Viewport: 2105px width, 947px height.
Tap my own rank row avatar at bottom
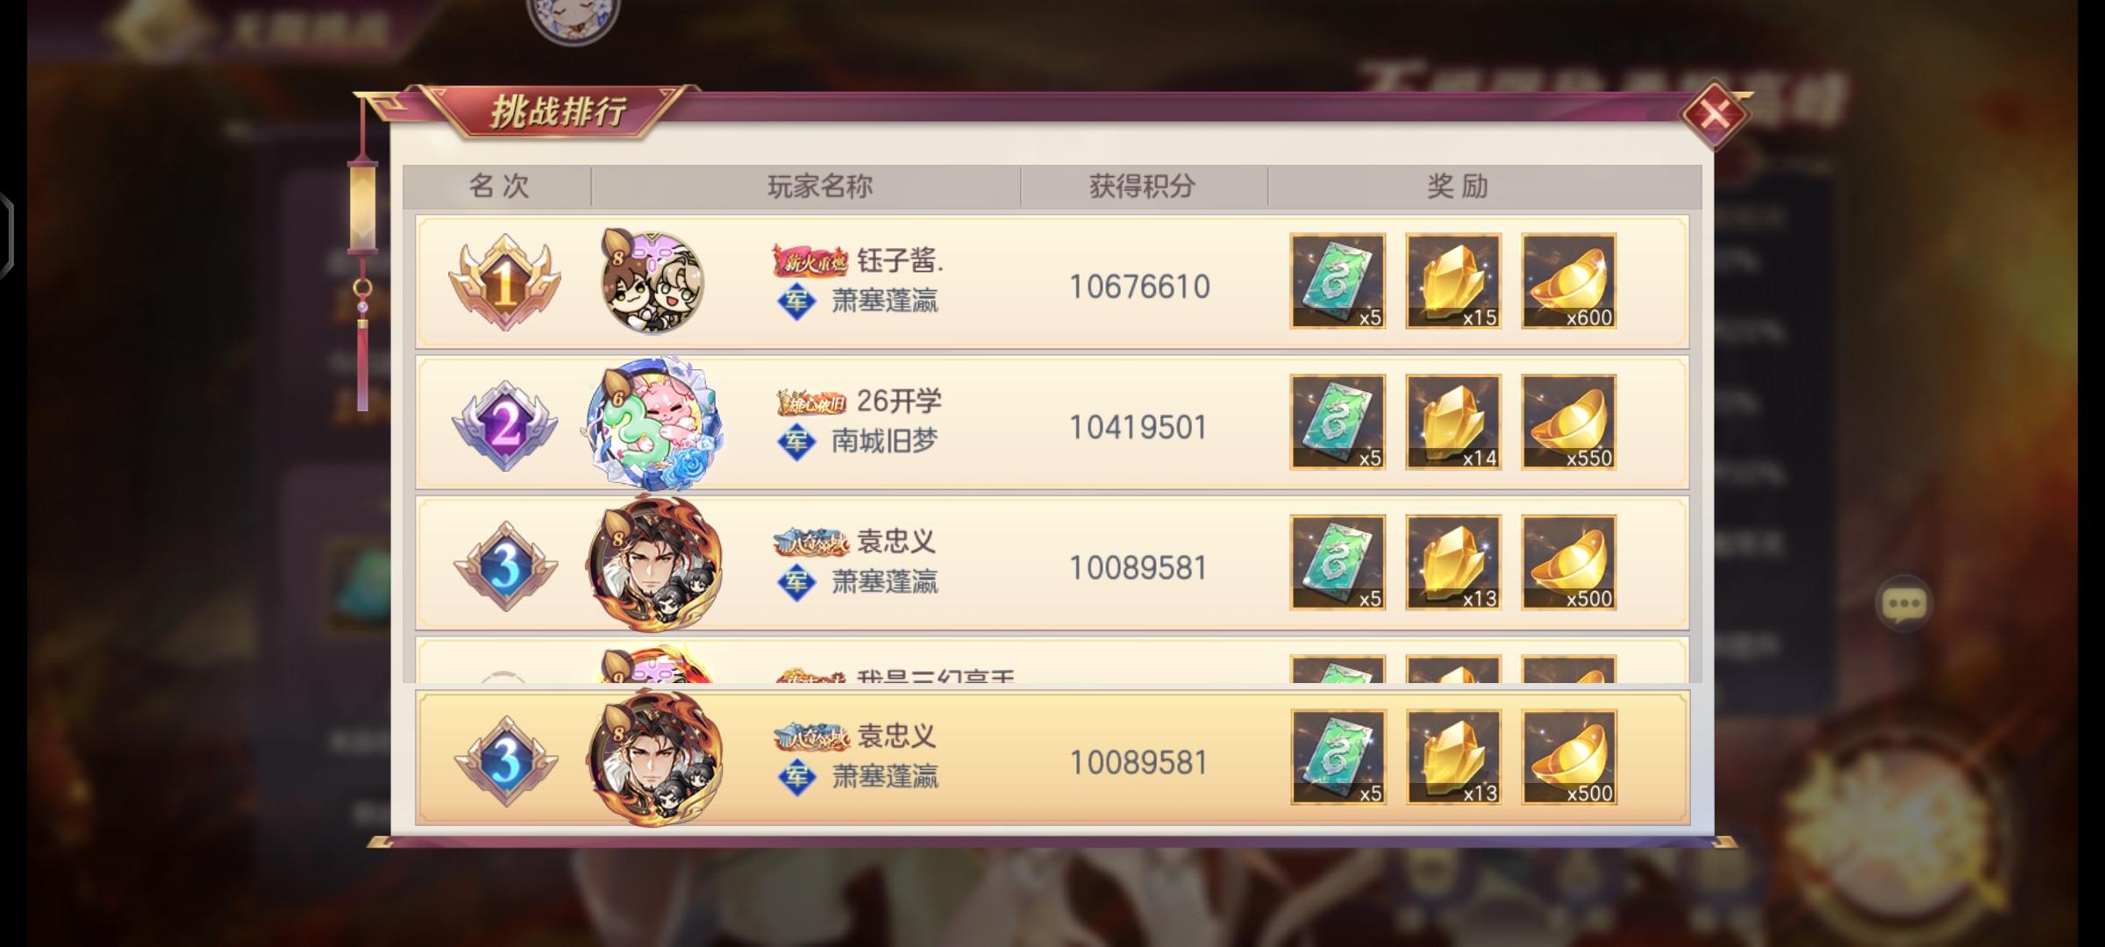(x=656, y=758)
